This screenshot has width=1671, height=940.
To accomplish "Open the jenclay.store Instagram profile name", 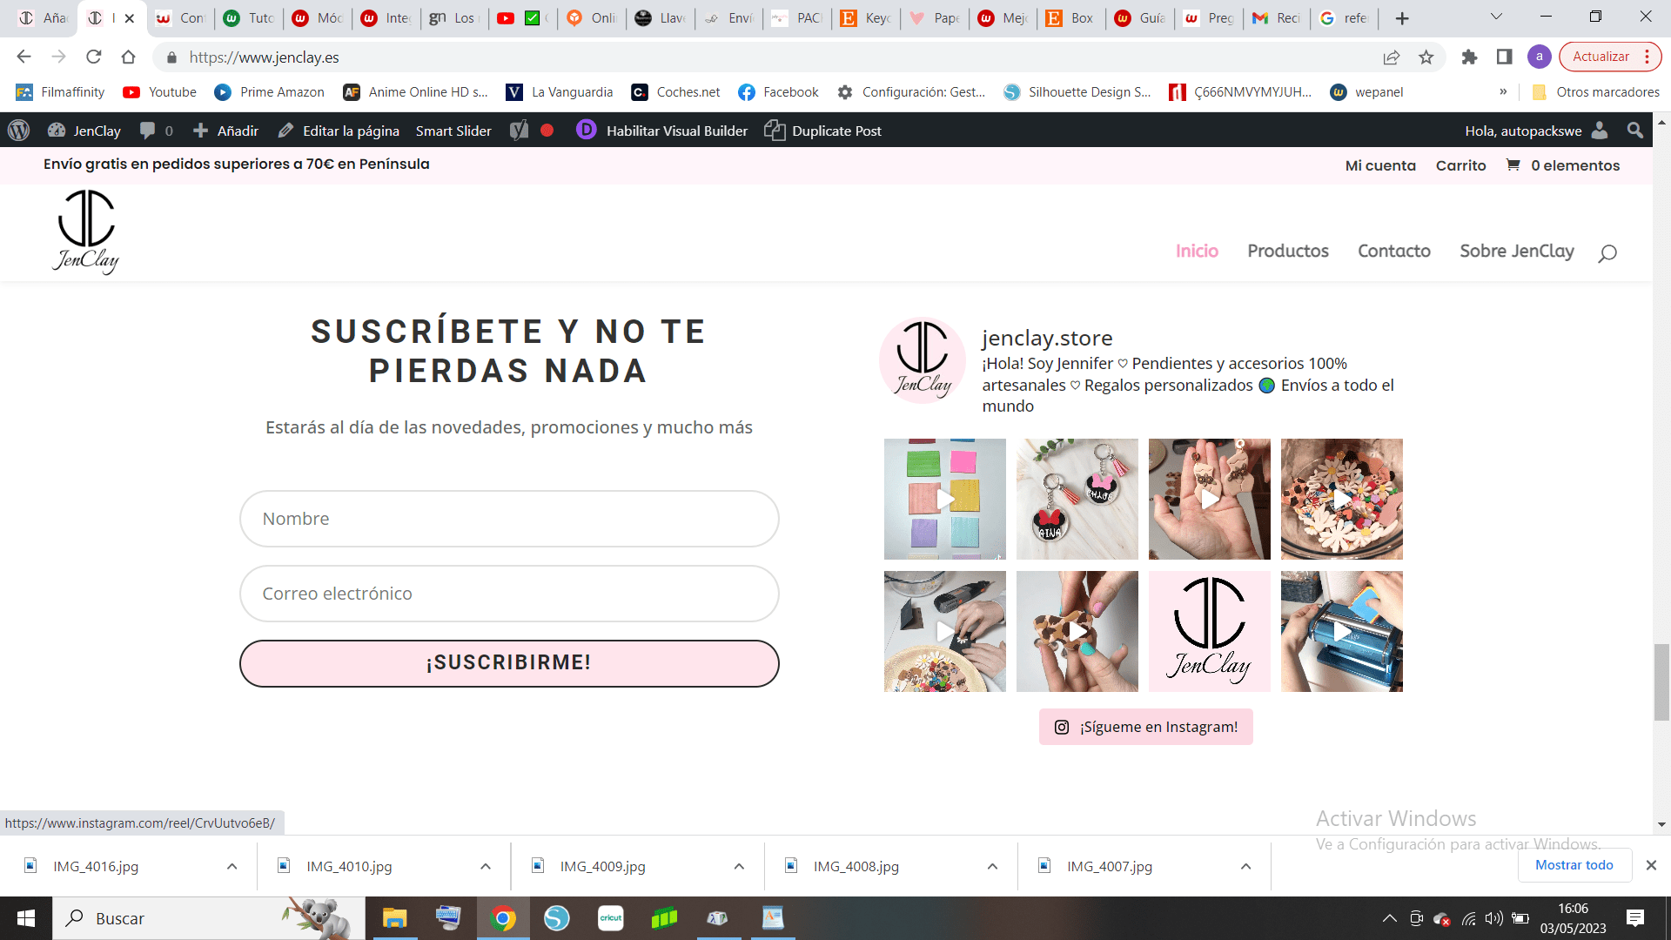I will (1047, 338).
